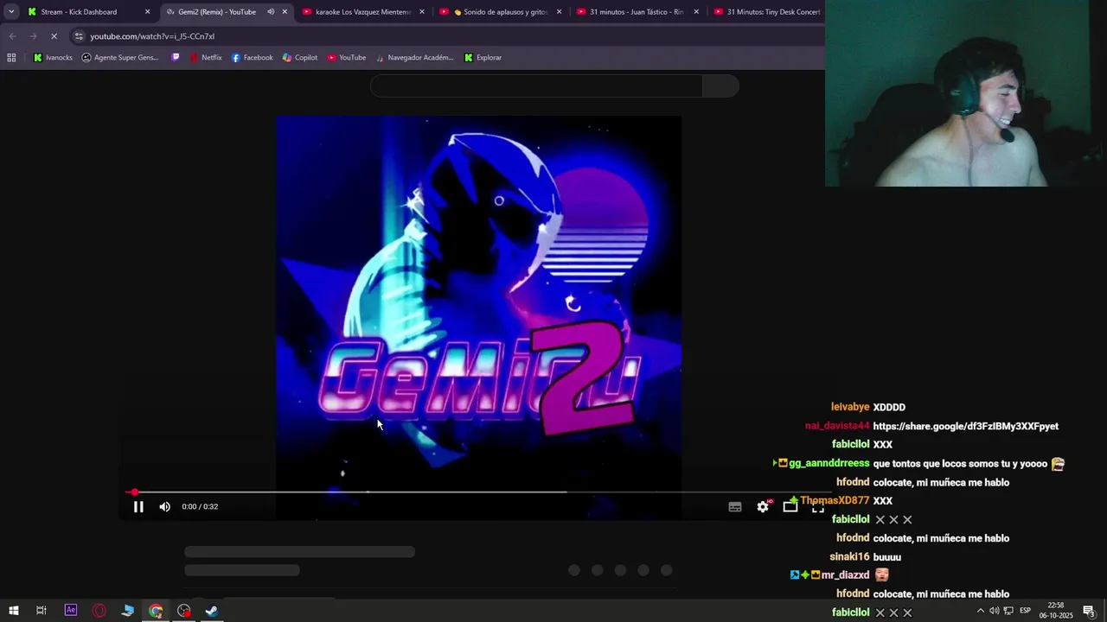
Task: Open Task View on the taskbar
Action: (x=41, y=611)
